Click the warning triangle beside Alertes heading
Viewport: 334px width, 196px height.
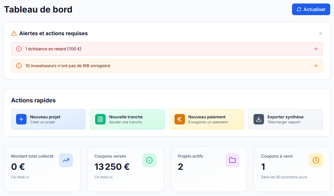pos(14,33)
